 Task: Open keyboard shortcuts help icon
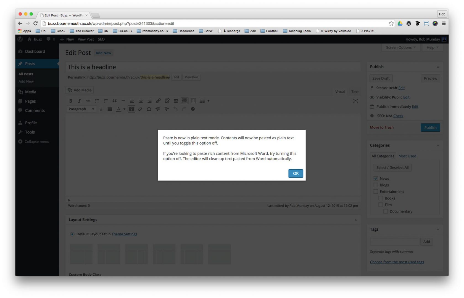tap(193, 109)
